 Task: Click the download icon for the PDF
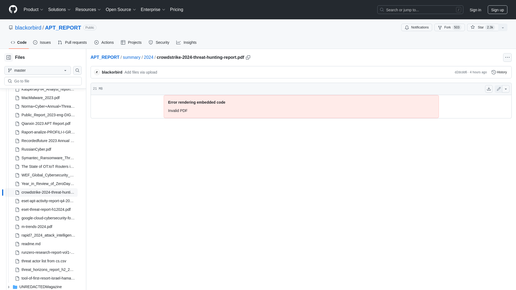tap(489, 89)
